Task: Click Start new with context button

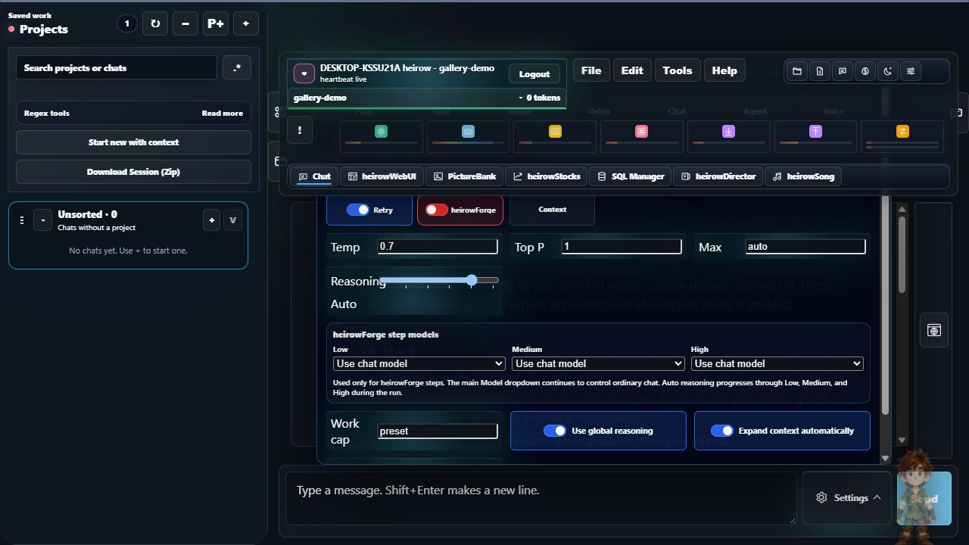Action: click(x=133, y=142)
